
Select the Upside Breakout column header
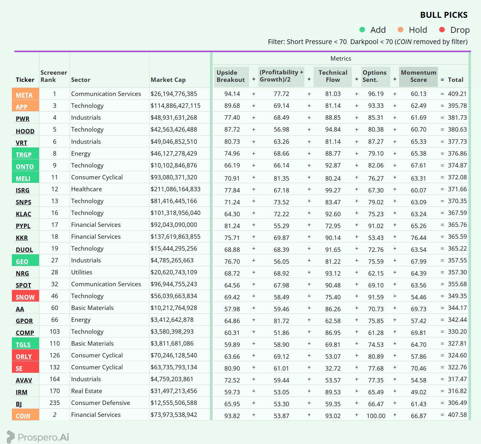click(x=231, y=76)
